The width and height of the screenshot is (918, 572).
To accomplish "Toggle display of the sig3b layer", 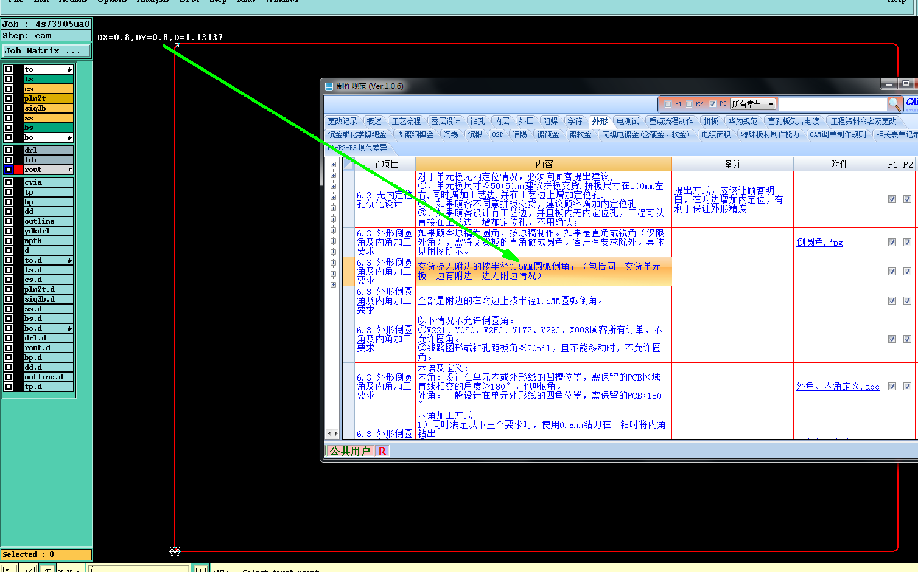I will pyautogui.click(x=9, y=108).
